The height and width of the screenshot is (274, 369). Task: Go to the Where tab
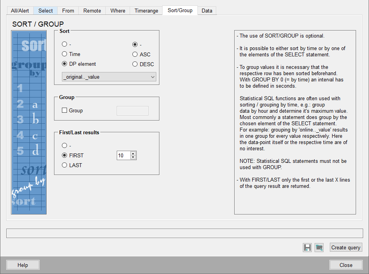point(118,11)
